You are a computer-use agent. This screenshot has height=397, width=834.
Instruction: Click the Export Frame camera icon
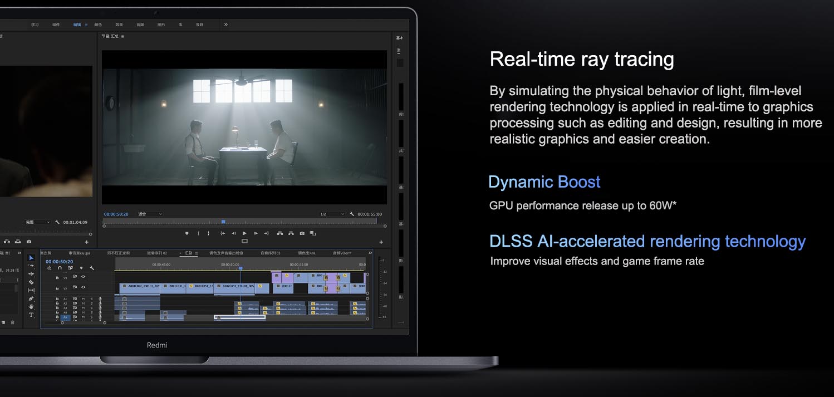(x=302, y=233)
